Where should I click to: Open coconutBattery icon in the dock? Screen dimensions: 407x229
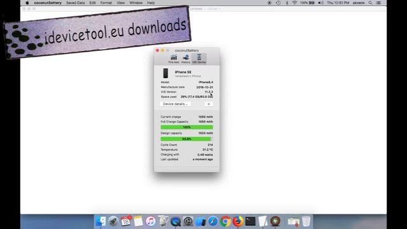tap(275, 221)
